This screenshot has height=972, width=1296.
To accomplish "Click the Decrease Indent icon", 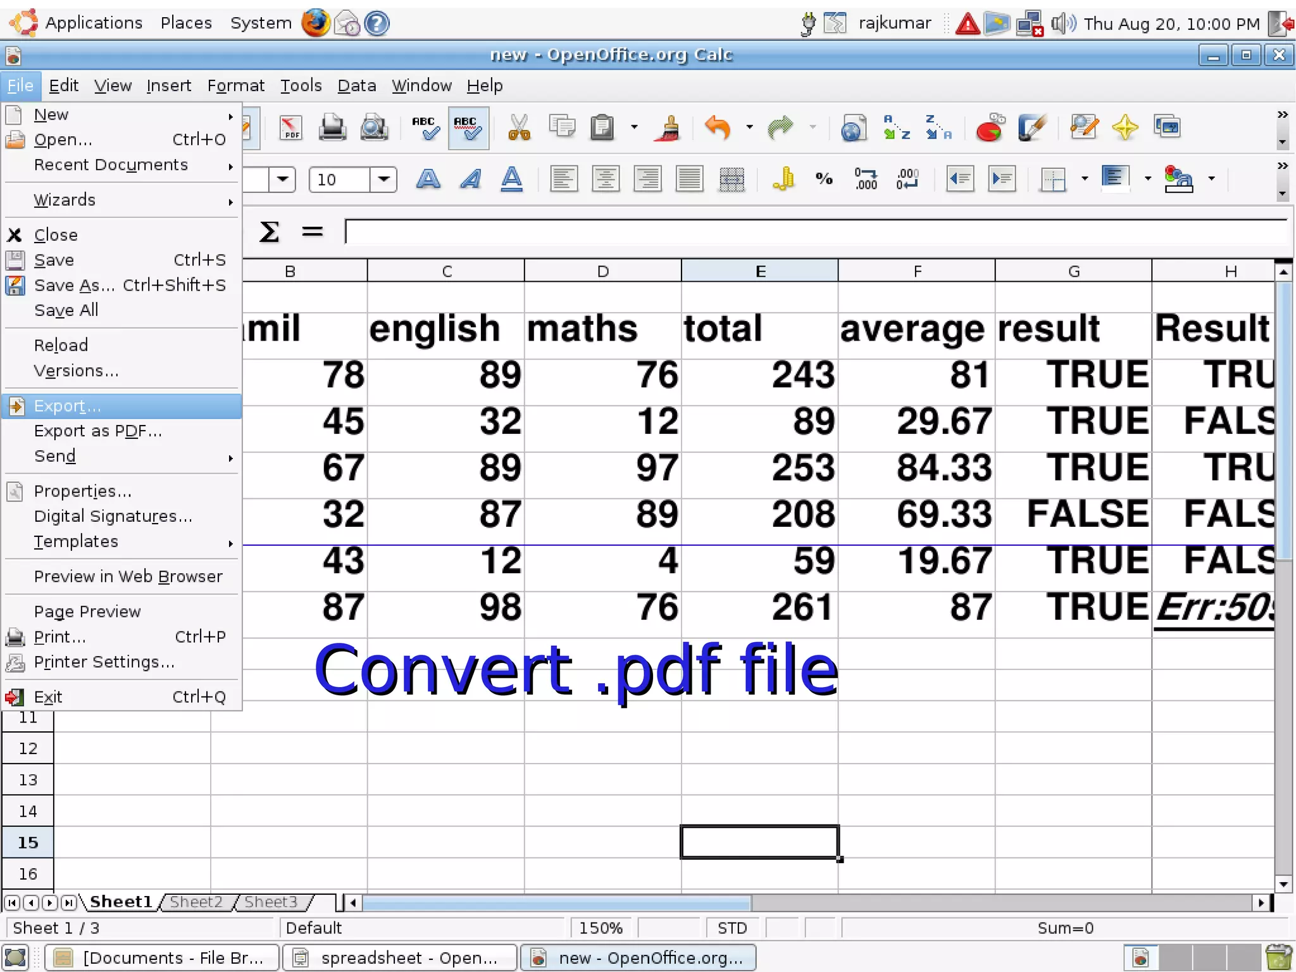I will click(x=959, y=180).
